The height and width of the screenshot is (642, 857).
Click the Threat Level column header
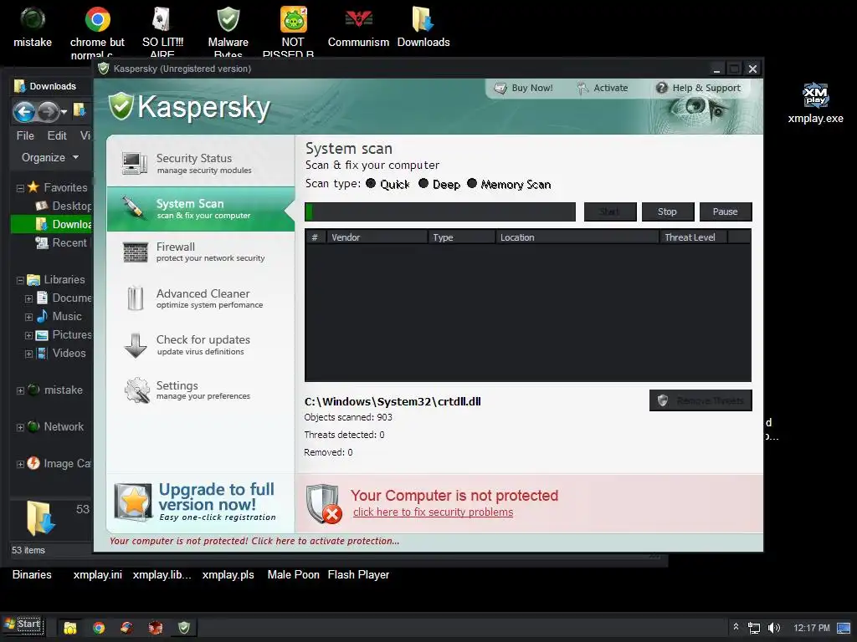click(694, 237)
